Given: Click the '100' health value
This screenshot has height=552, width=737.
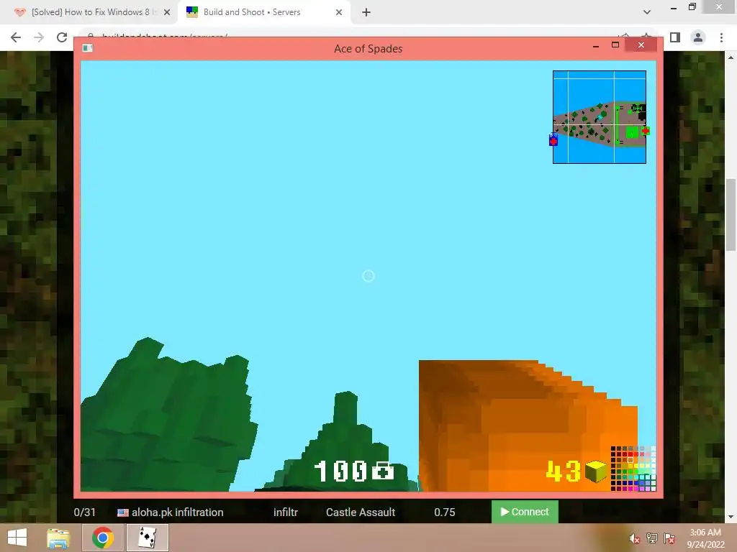Looking at the screenshot, I should 340,471.
